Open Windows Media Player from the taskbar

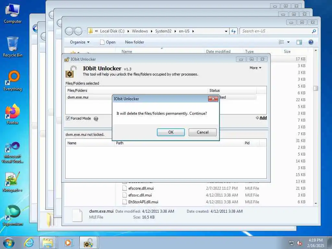tap(68, 243)
